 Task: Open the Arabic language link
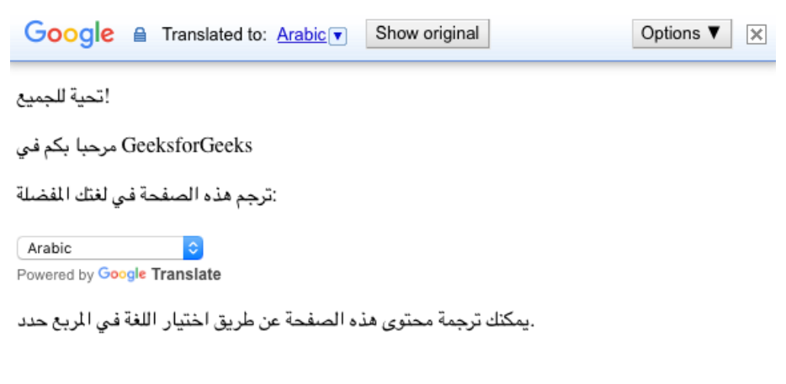[300, 34]
